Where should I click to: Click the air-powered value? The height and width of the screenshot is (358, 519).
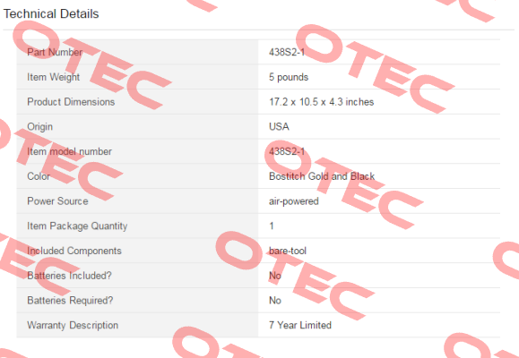point(294,201)
